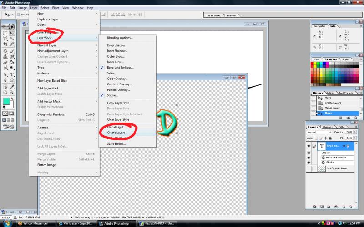Viewport: 364px width, 227px height.
Task: Open the Move tool preset picker dropdown
Action: (x=13, y=15)
